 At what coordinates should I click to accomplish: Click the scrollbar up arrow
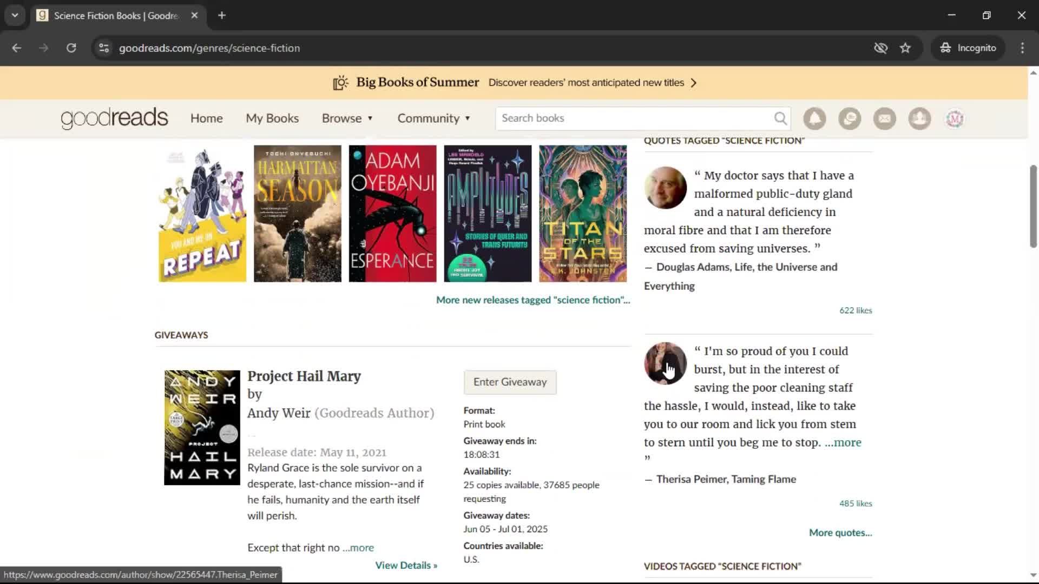(x=1033, y=72)
